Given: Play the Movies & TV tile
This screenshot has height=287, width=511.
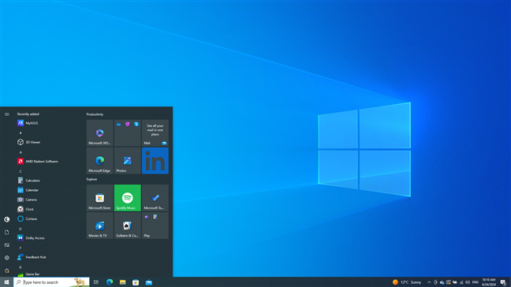Looking at the screenshot, I should pyautogui.click(x=99, y=225).
